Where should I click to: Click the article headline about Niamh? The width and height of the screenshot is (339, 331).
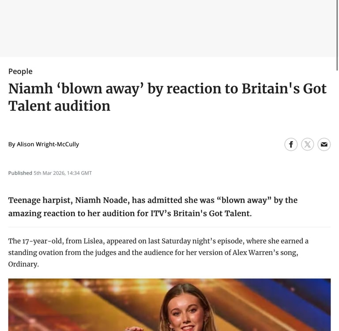click(167, 97)
